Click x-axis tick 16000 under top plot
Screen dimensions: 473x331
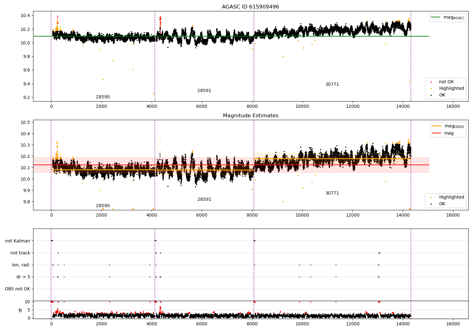(453, 106)
